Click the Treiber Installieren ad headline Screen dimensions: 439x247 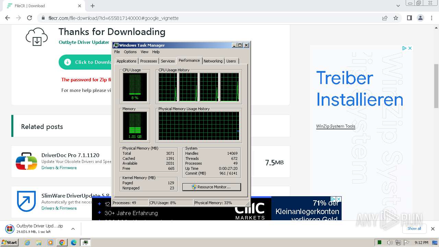359,89
